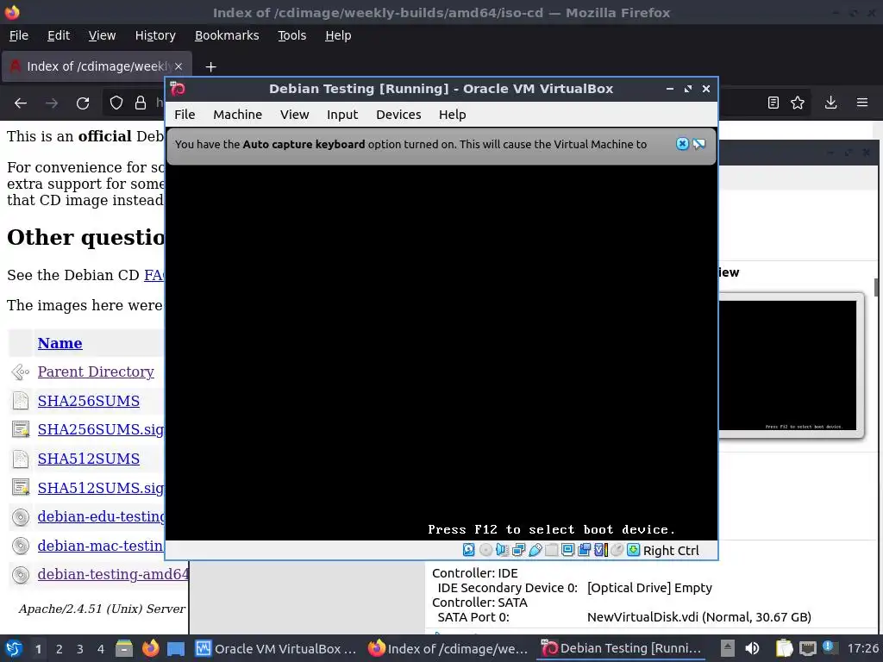Image resolution: width=883 pixels, height=662 pixels.
Task: Click Firefox back arrow button
Action: 21,103
